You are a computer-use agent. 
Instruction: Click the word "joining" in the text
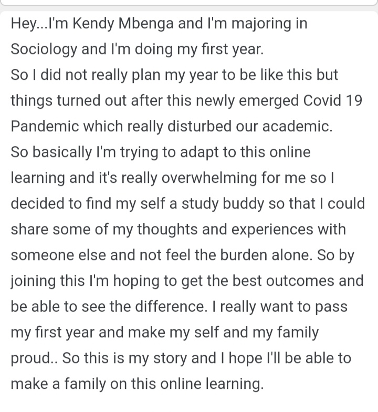[x=33, y=281]
